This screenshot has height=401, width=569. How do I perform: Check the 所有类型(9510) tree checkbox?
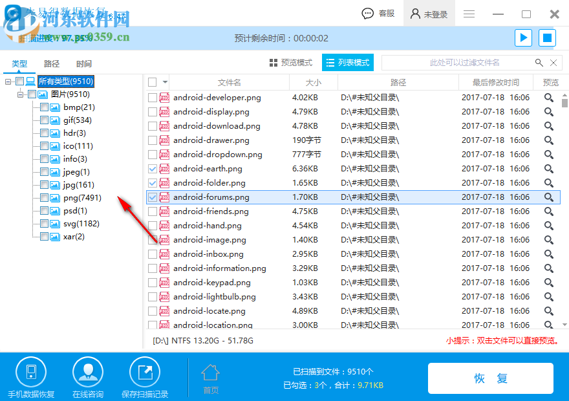point(19,81)
